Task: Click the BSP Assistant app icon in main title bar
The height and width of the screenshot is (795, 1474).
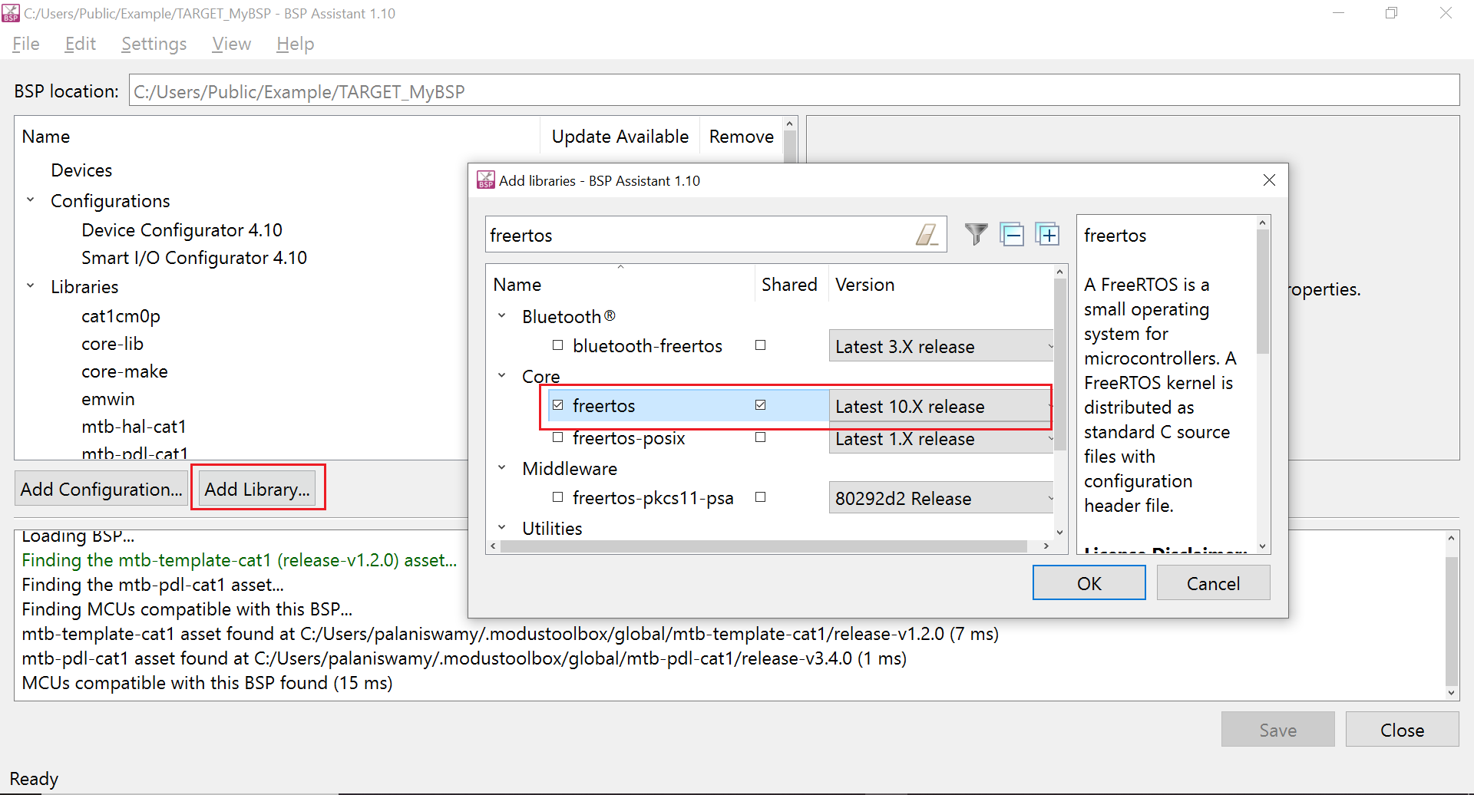Action: [11, 13]
